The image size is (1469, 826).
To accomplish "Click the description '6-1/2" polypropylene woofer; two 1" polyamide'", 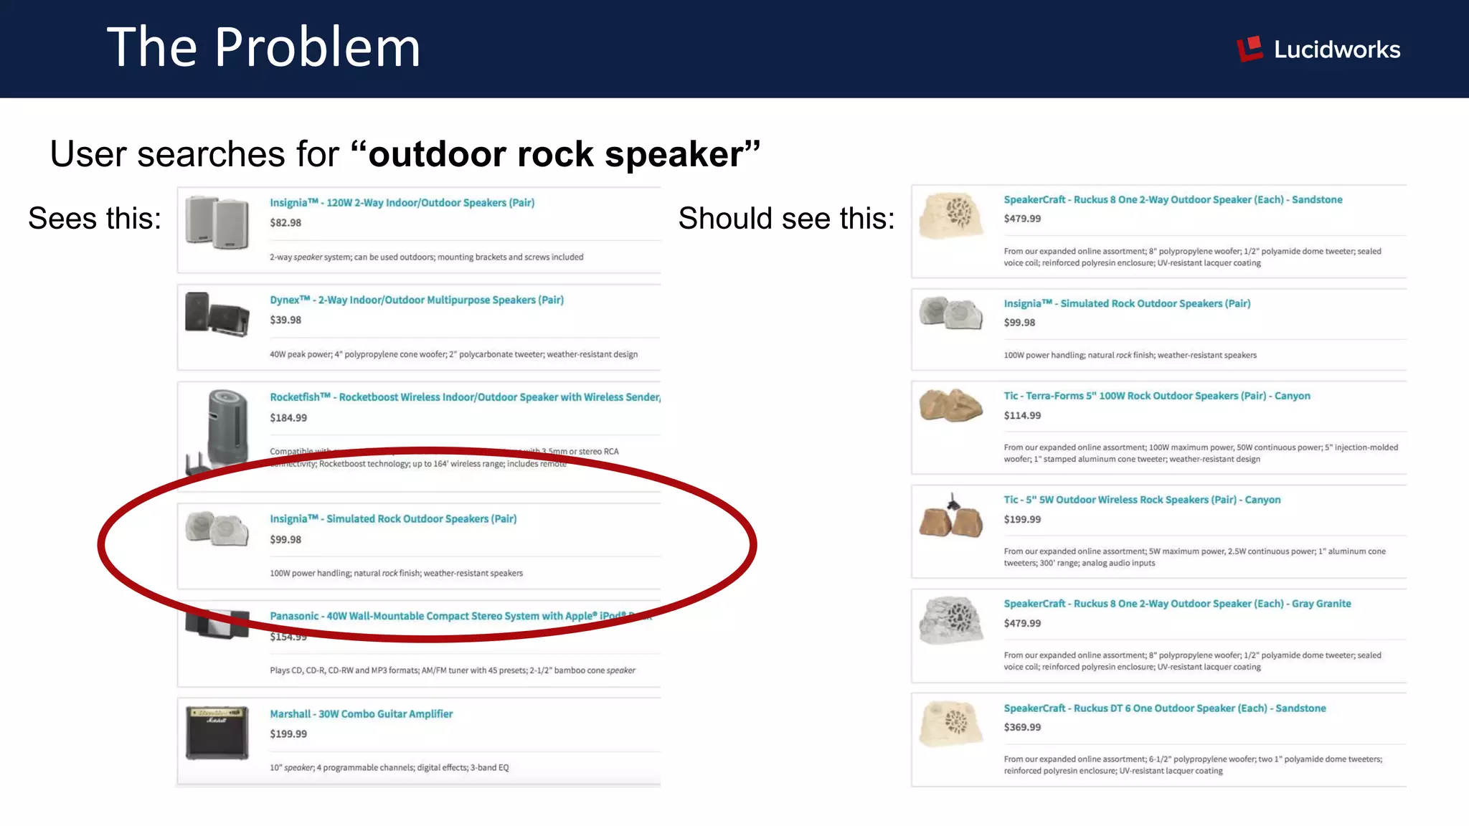I will (x=1192, y=765).
